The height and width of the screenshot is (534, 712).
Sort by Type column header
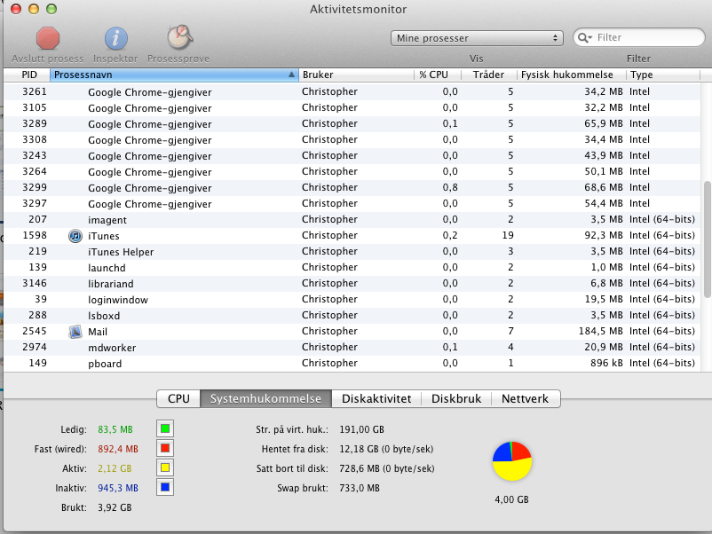pos(663,75)
